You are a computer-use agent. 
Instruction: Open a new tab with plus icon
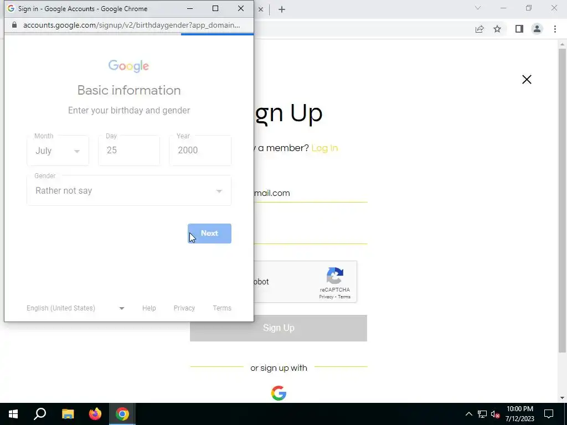(282, 10)
